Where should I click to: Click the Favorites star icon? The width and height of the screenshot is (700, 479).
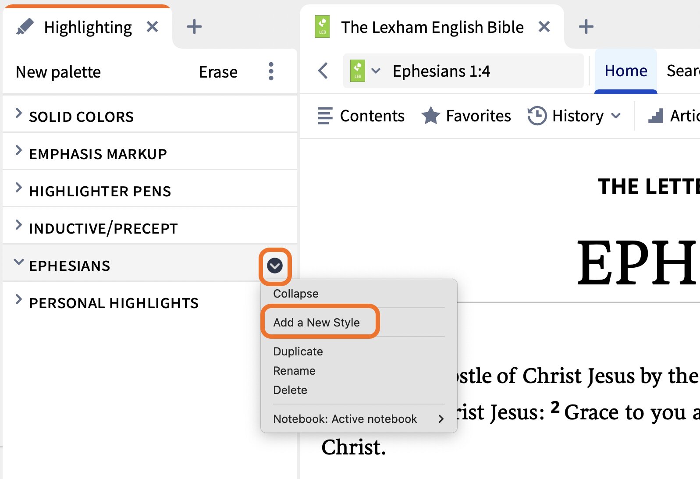(430, 116)
